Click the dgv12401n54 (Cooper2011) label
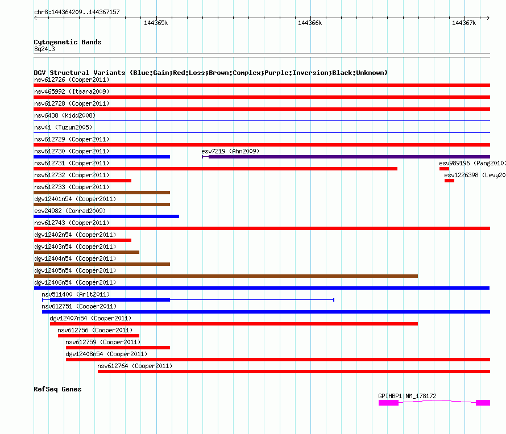This screenshot has height=434, width=506. click(x=75, y=199)
